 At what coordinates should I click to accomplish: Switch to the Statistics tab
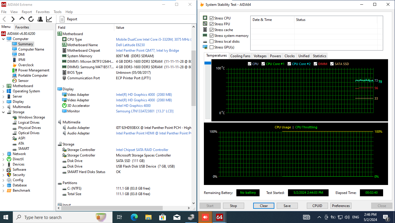pyautogui.click(x=320, y=56)
